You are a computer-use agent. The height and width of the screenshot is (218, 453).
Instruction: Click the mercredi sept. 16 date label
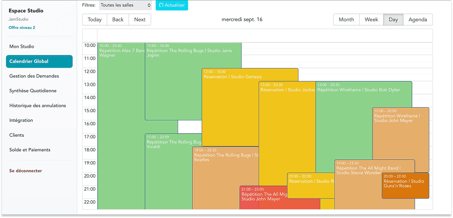pyautogui.click(x=242, y=20)
